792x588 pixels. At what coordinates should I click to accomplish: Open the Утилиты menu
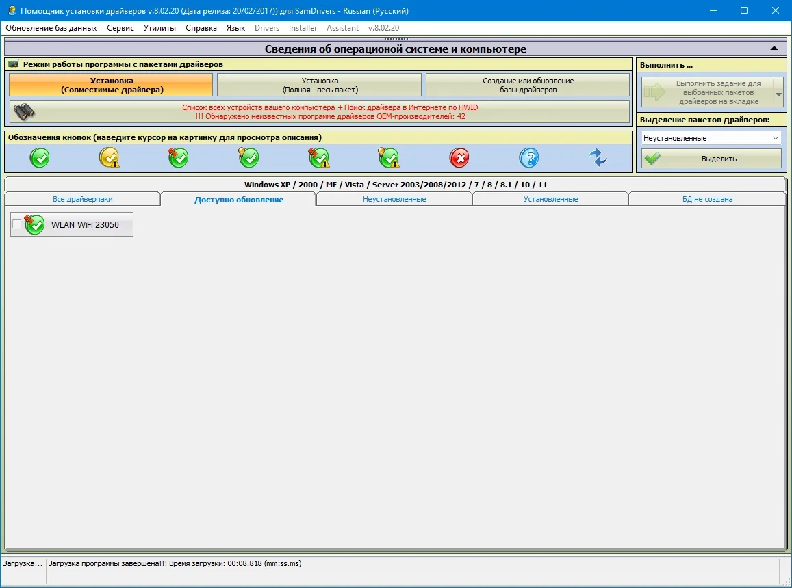(159, 28)
